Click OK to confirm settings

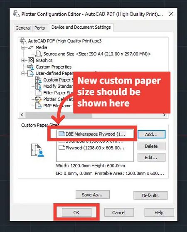click(x=76, y=212)
